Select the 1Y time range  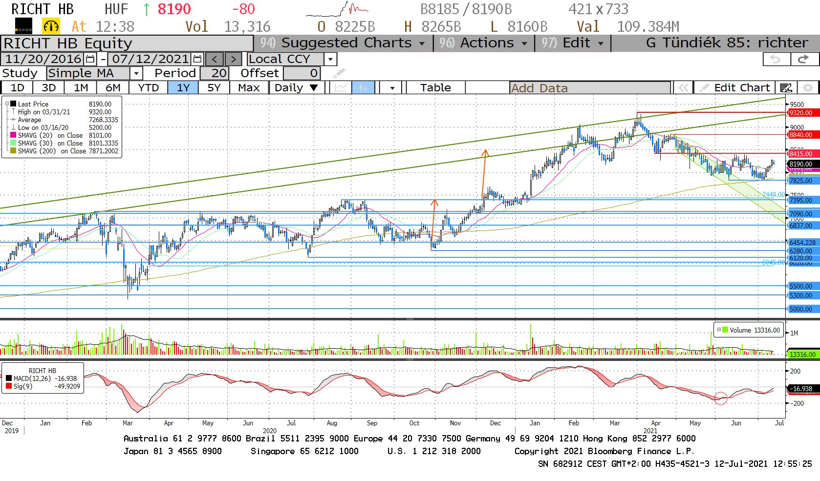[x=183, y=88]
